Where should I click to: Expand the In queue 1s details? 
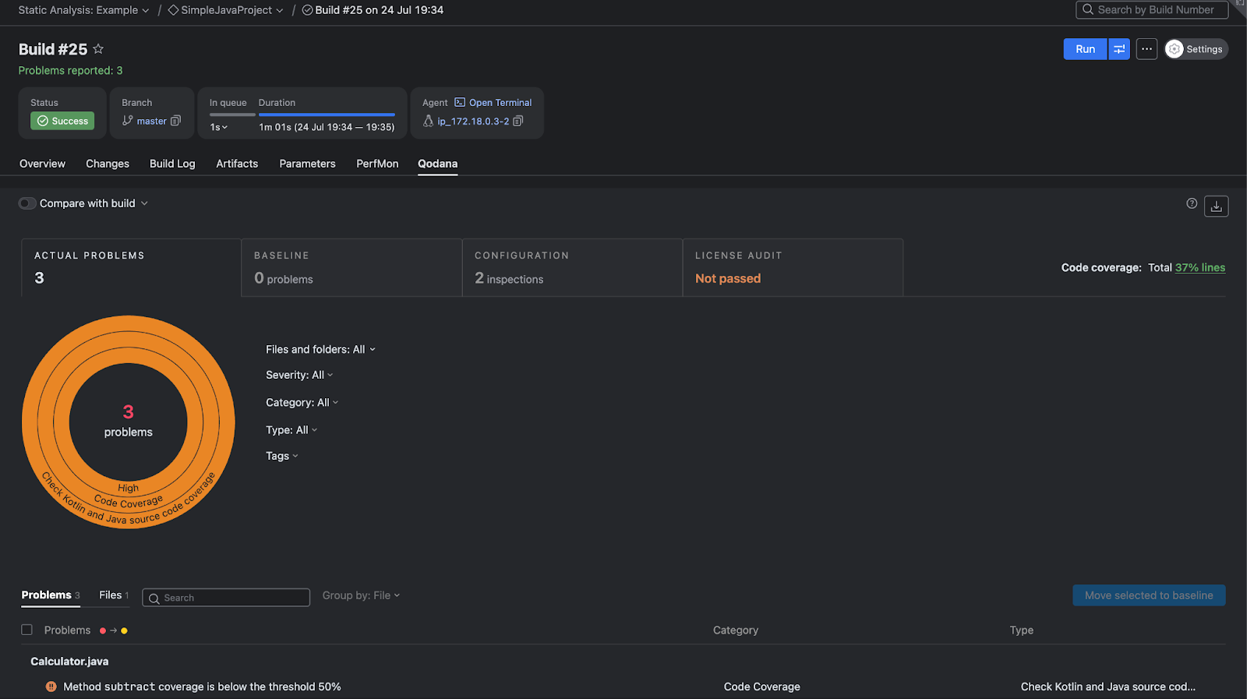coord(219,127)
